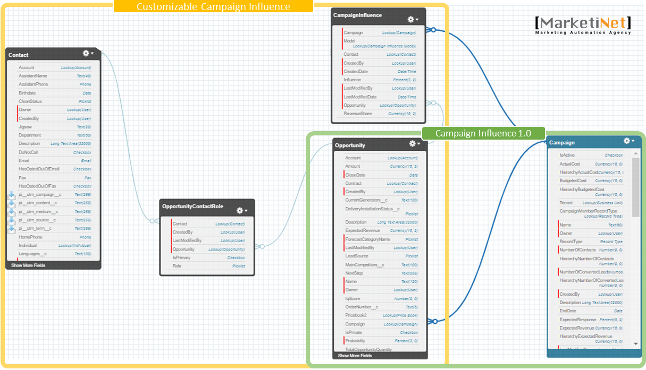Click the NextStep field in Opportunity
This screenshot has width=646, height=370.
coord(381,273)
